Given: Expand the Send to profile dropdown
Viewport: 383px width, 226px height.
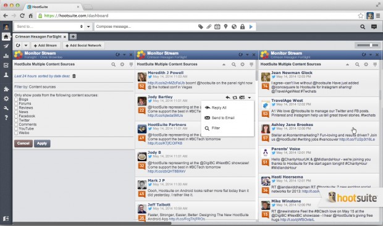Looking at the screenshot, I should coord(88,27).
